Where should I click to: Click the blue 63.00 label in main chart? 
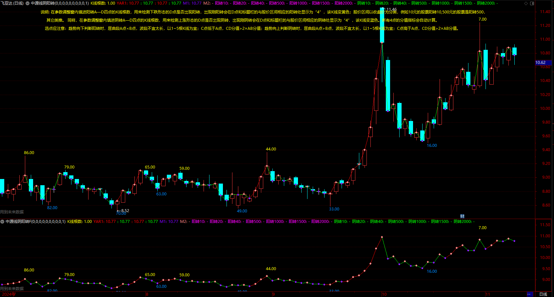point(161,194)
